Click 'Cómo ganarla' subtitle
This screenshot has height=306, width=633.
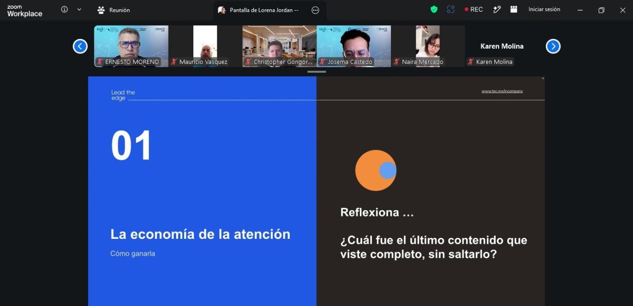132,253
